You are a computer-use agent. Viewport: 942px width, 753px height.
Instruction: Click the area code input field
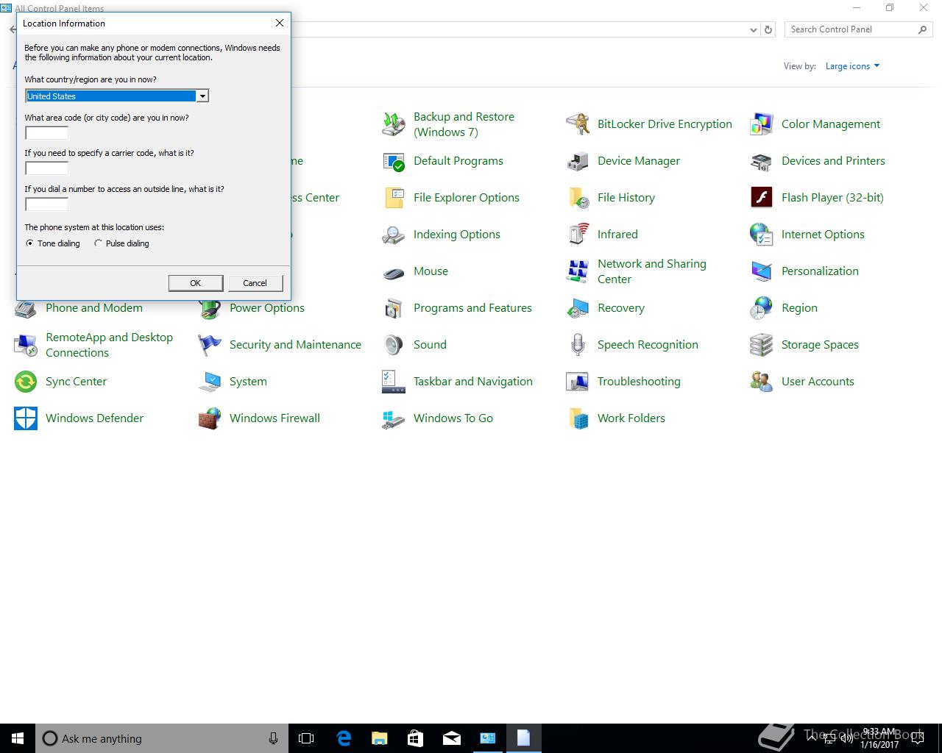(47, 133)
